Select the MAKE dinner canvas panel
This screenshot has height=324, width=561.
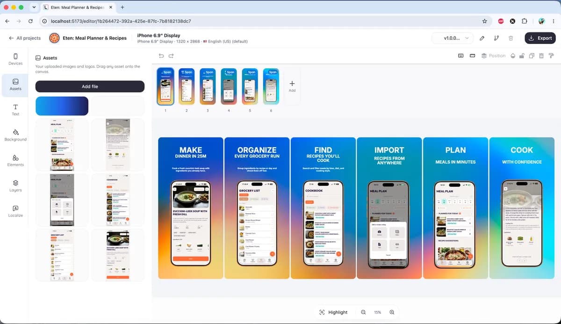pos(191,208)
